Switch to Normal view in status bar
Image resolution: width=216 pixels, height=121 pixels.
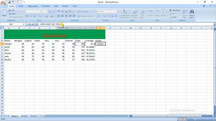180,119
